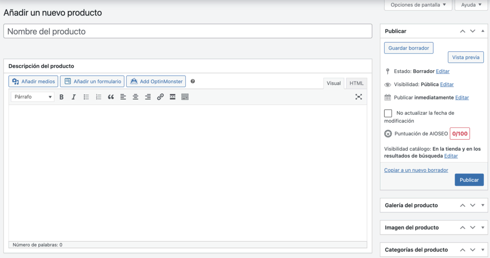Insert a blockquote
This screenshot has height=258, width=490.
[111, 97]
